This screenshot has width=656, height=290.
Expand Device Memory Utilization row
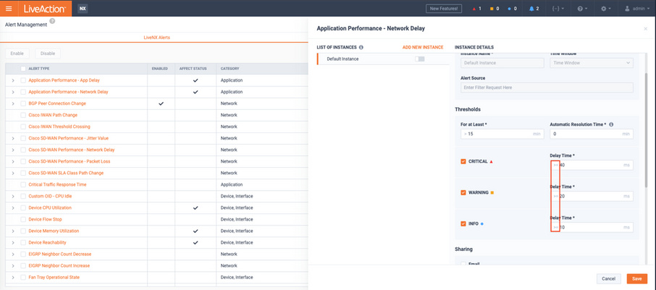tap(13, 231)
